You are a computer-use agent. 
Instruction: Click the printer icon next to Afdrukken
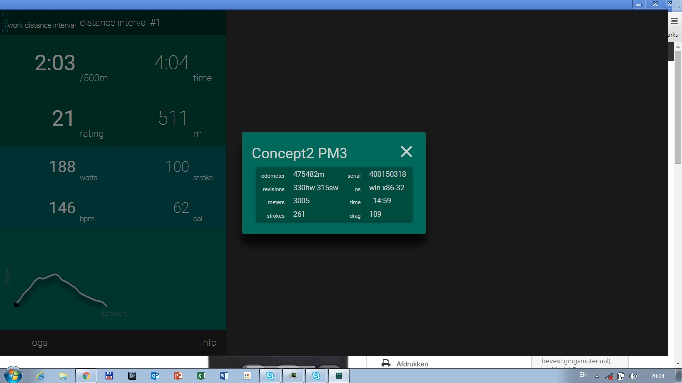click(386, 364)
